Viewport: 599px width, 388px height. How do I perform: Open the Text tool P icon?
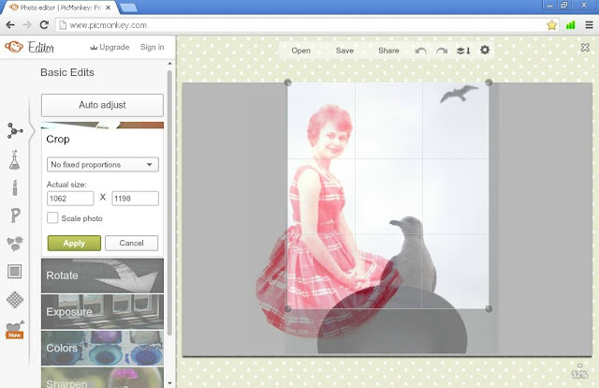tap(15, 216)
